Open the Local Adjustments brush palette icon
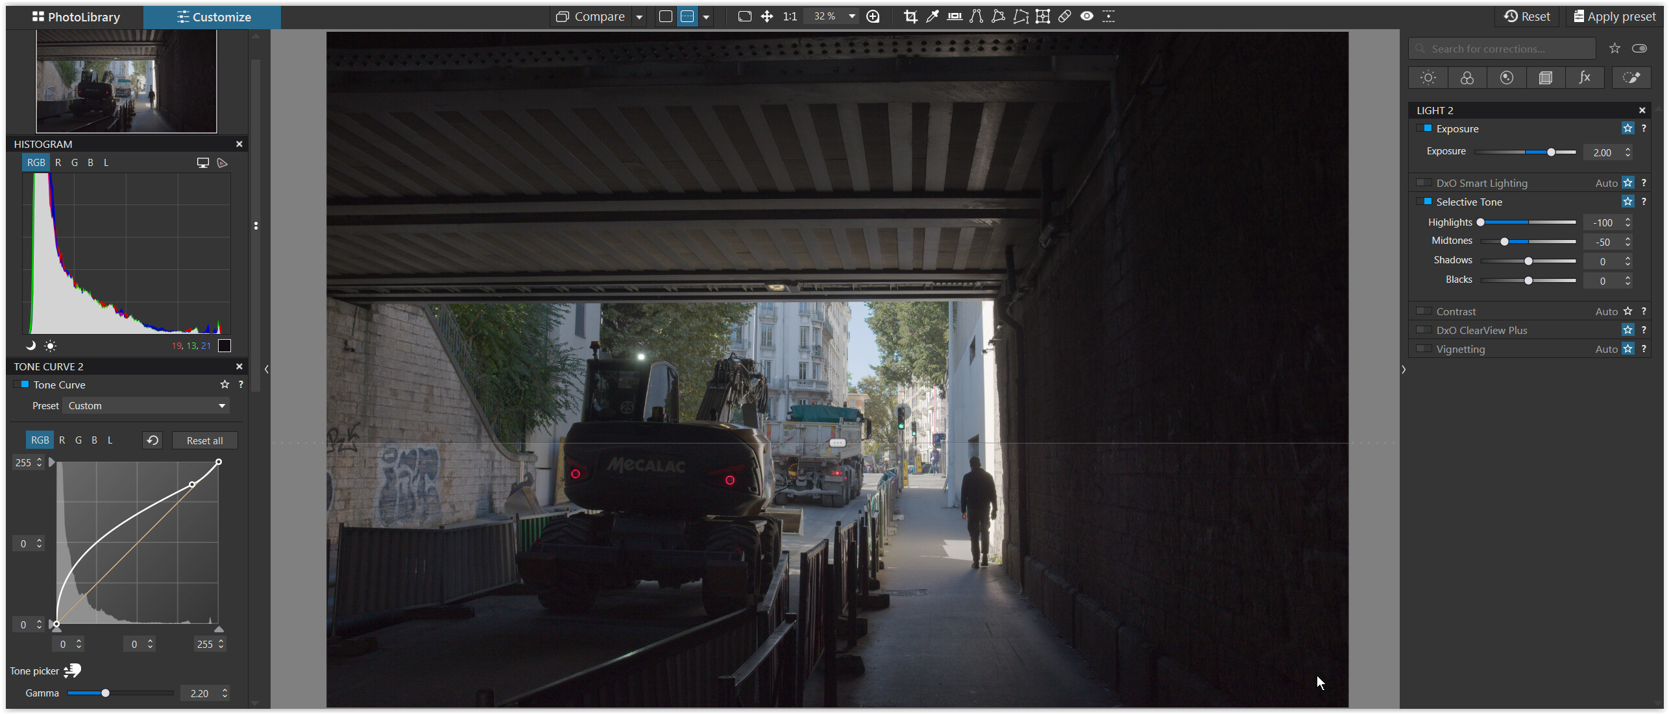1669x714 pixels. pyautogui.click(x=1631, y=78)
